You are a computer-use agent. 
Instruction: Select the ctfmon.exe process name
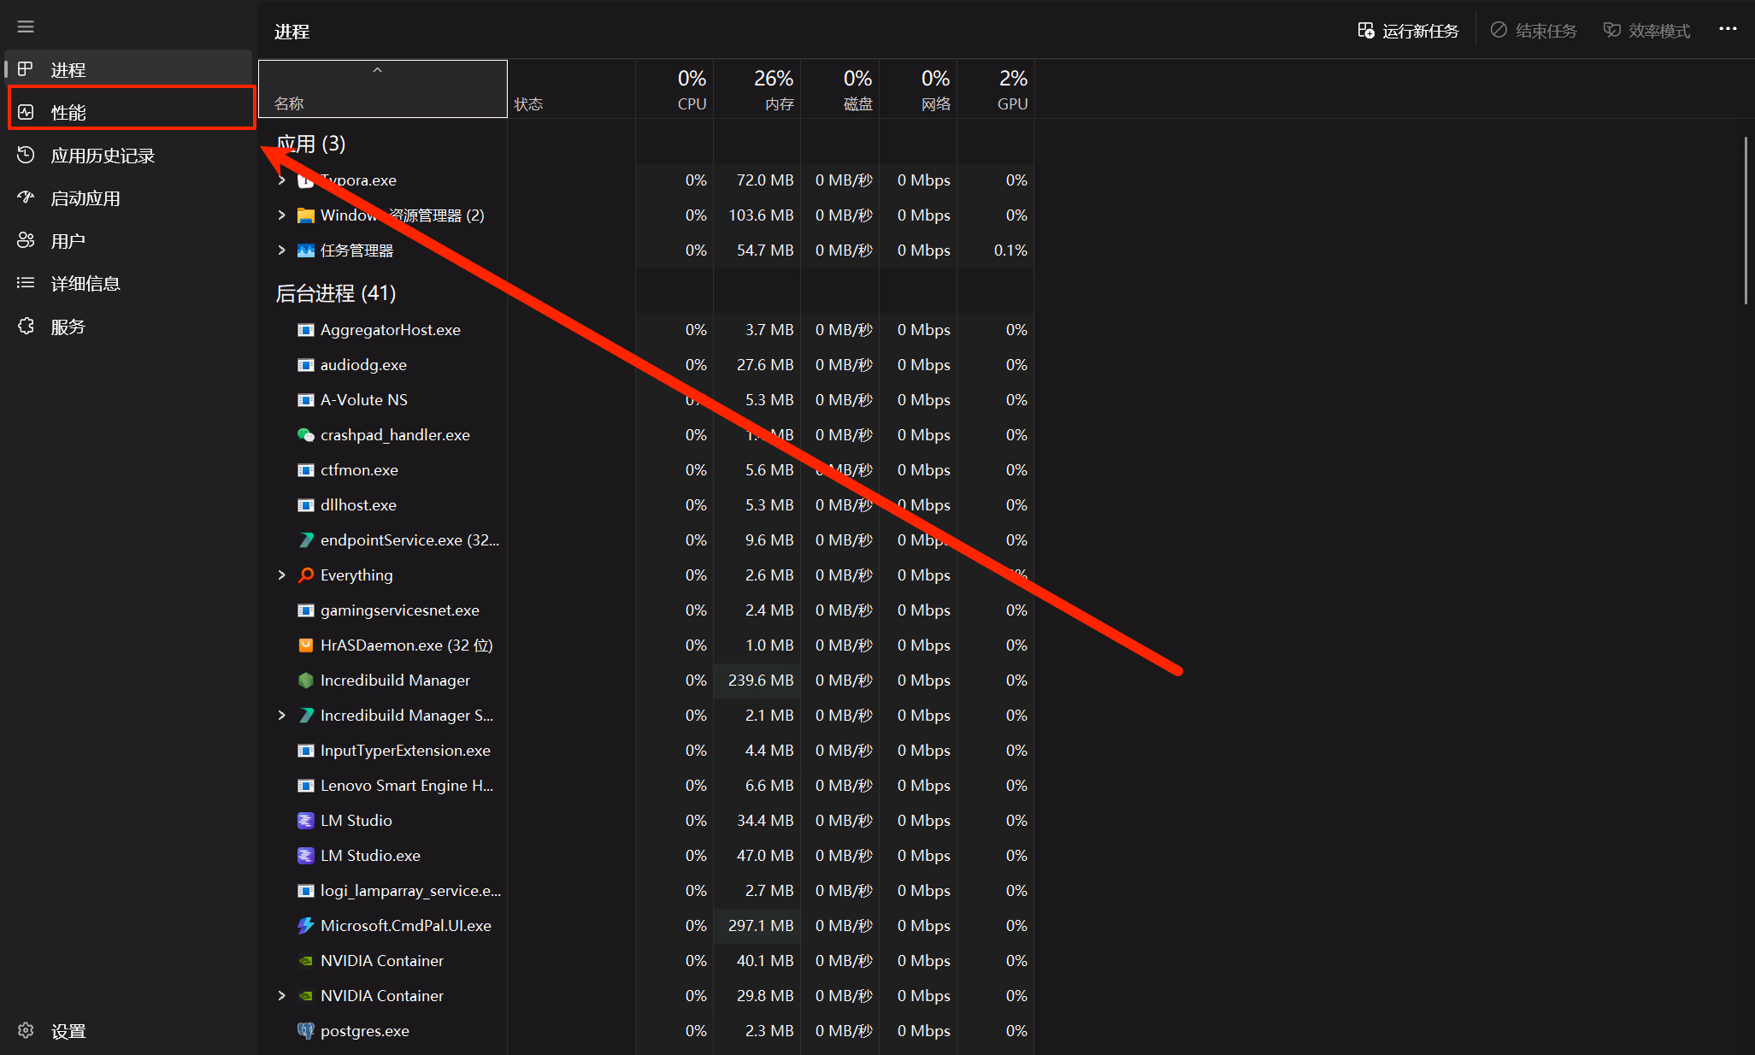(359, 470)
